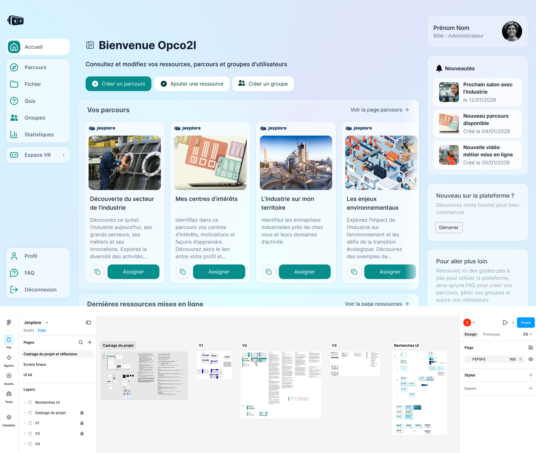Click Créer un parcours button
This screenshot has height=453, width=536.
(x=119, y=84)
